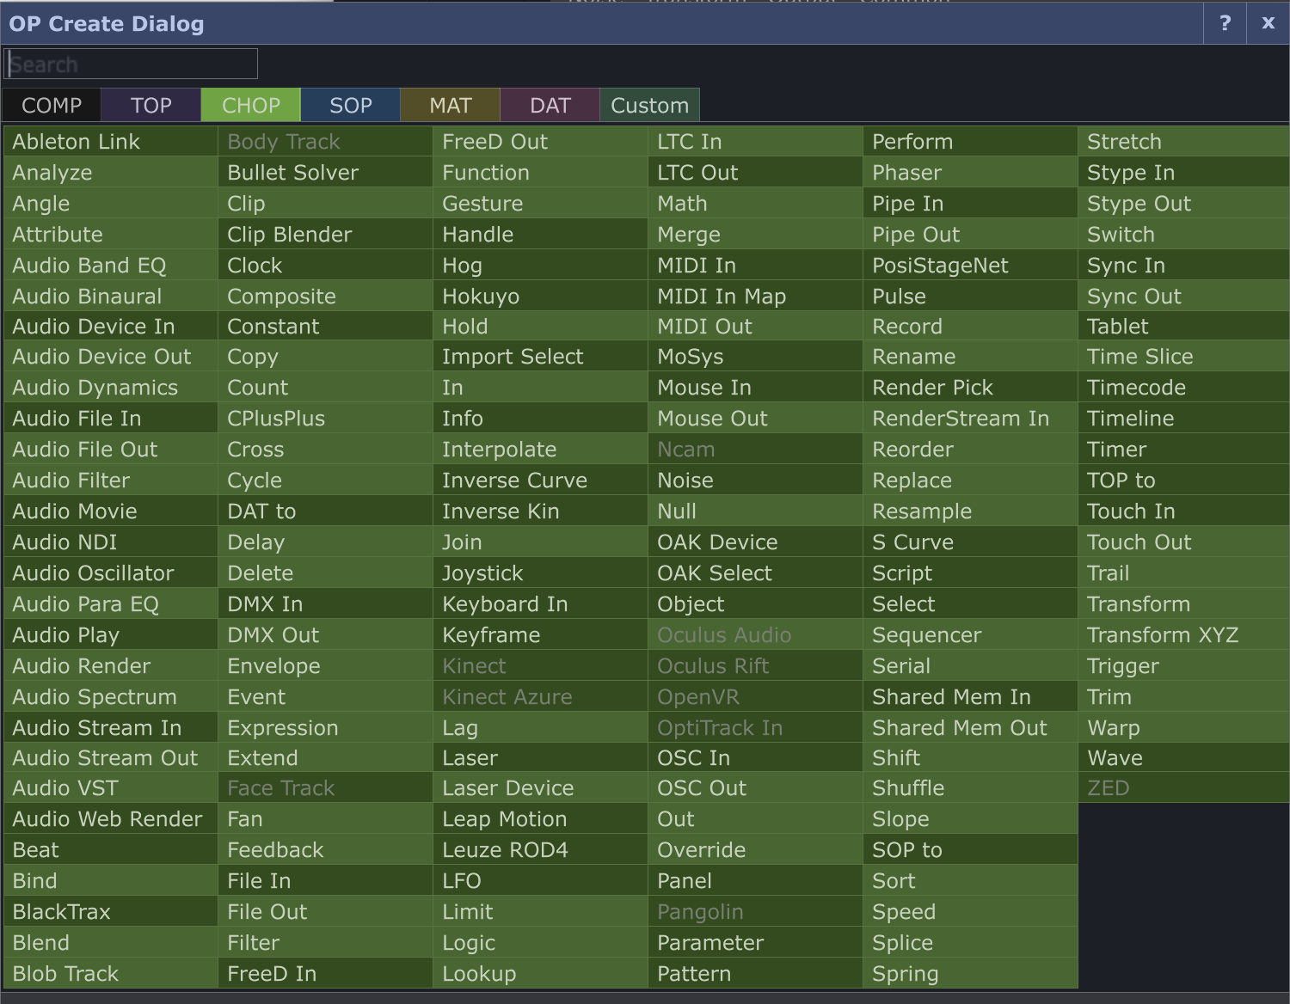The height and width of the screenshot is (1004, 1290).
Task: Choose the DMX Out operator
Action: pyautogui.click(x=325, y=635)
